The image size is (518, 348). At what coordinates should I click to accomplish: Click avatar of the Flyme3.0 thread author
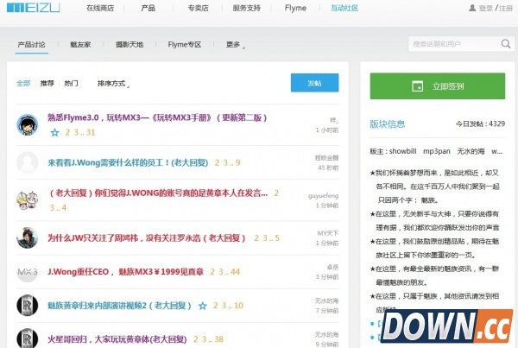click(x=27, y=125)
